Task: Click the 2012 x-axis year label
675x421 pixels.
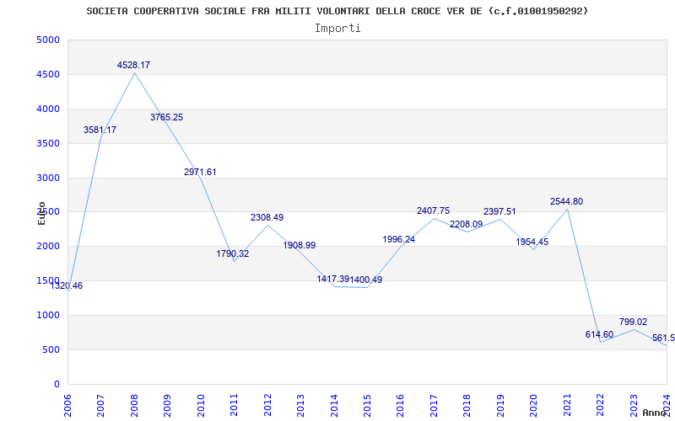Action: (x=267, y=406)
